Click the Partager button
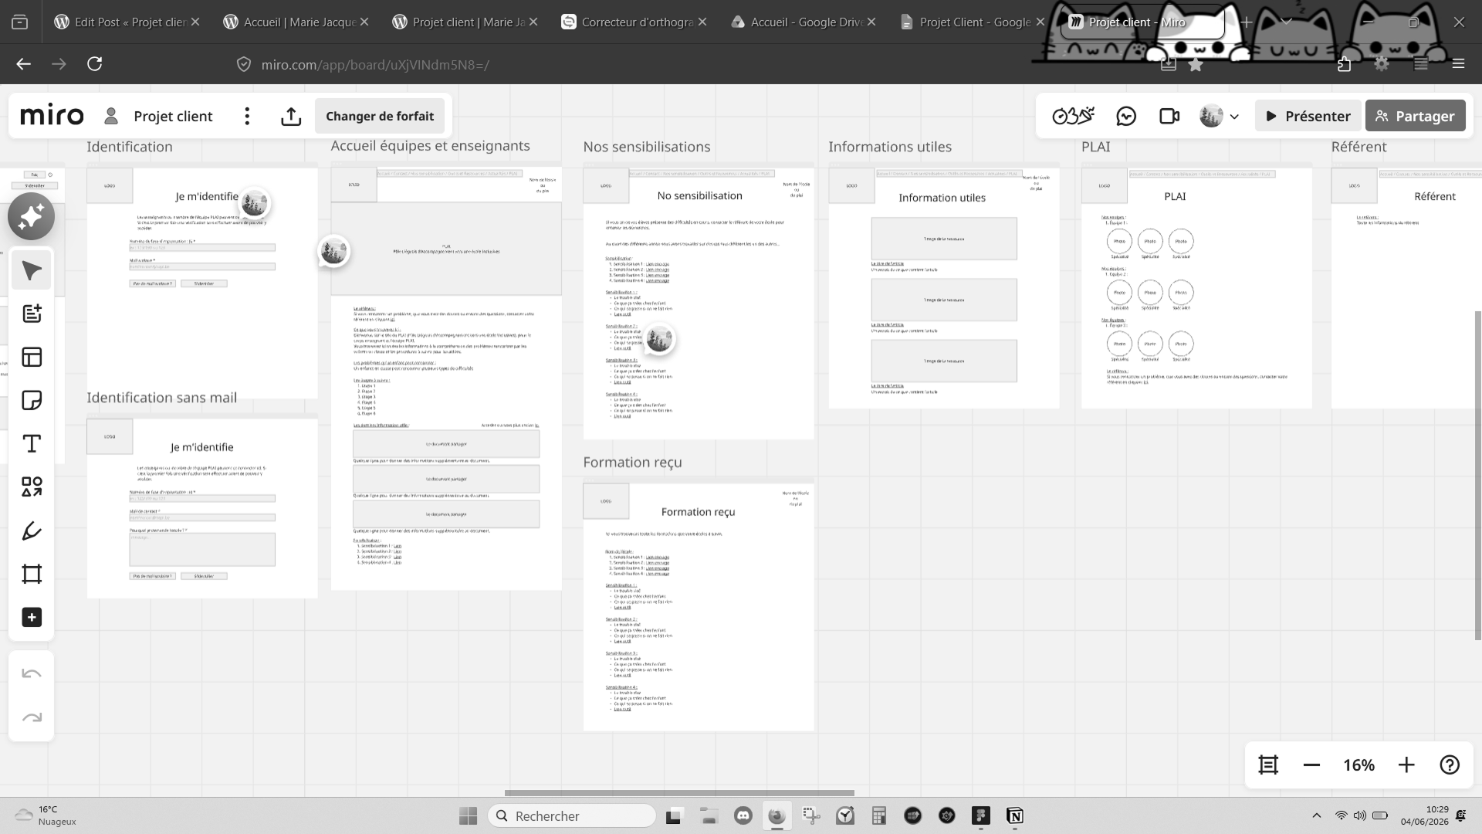 [x=1415, y=116]
